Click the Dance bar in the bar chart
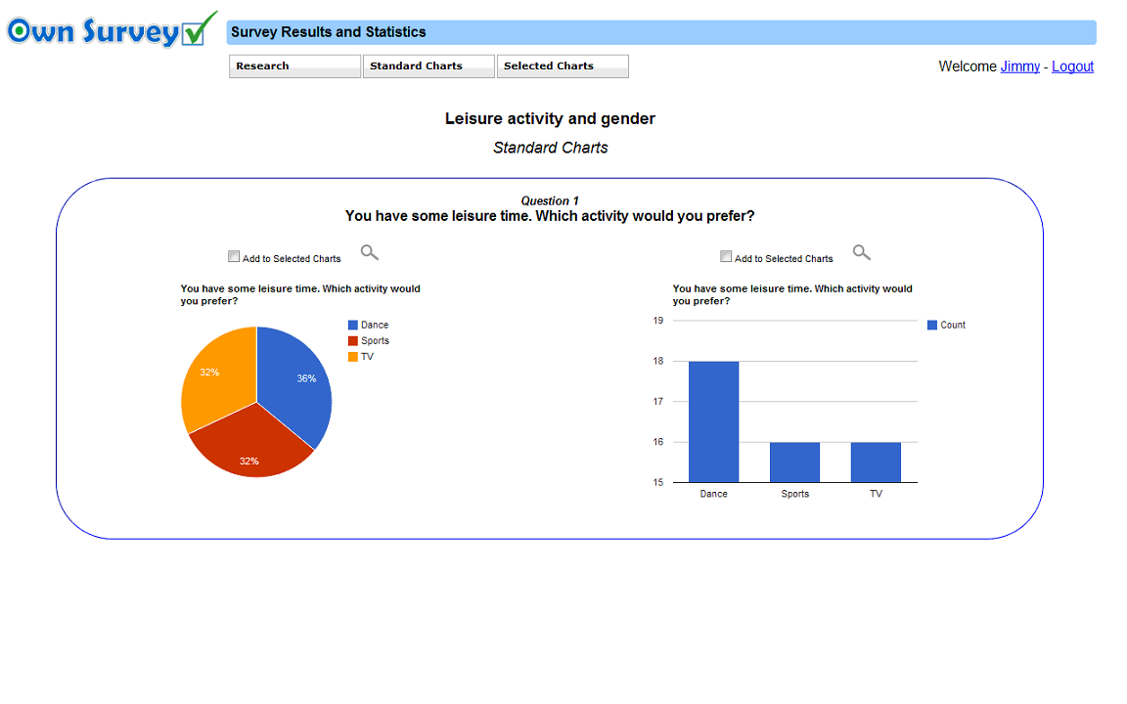The height and width of the screenshot is (704, 1127). coord(712,420)
